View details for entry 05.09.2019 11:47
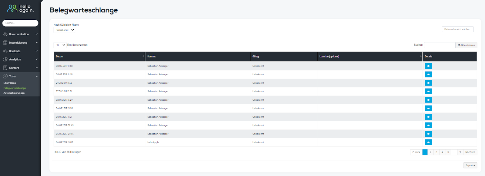This screenshot has height=176, width=485. (428, 117)
